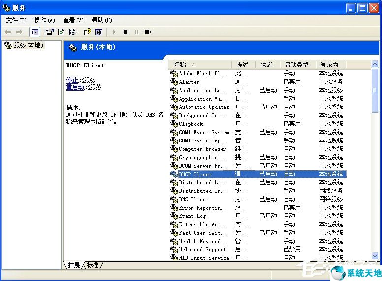Select the Distributed Li... service icon
The height and width of the screenshot is (281, 382).
point(174,182)
